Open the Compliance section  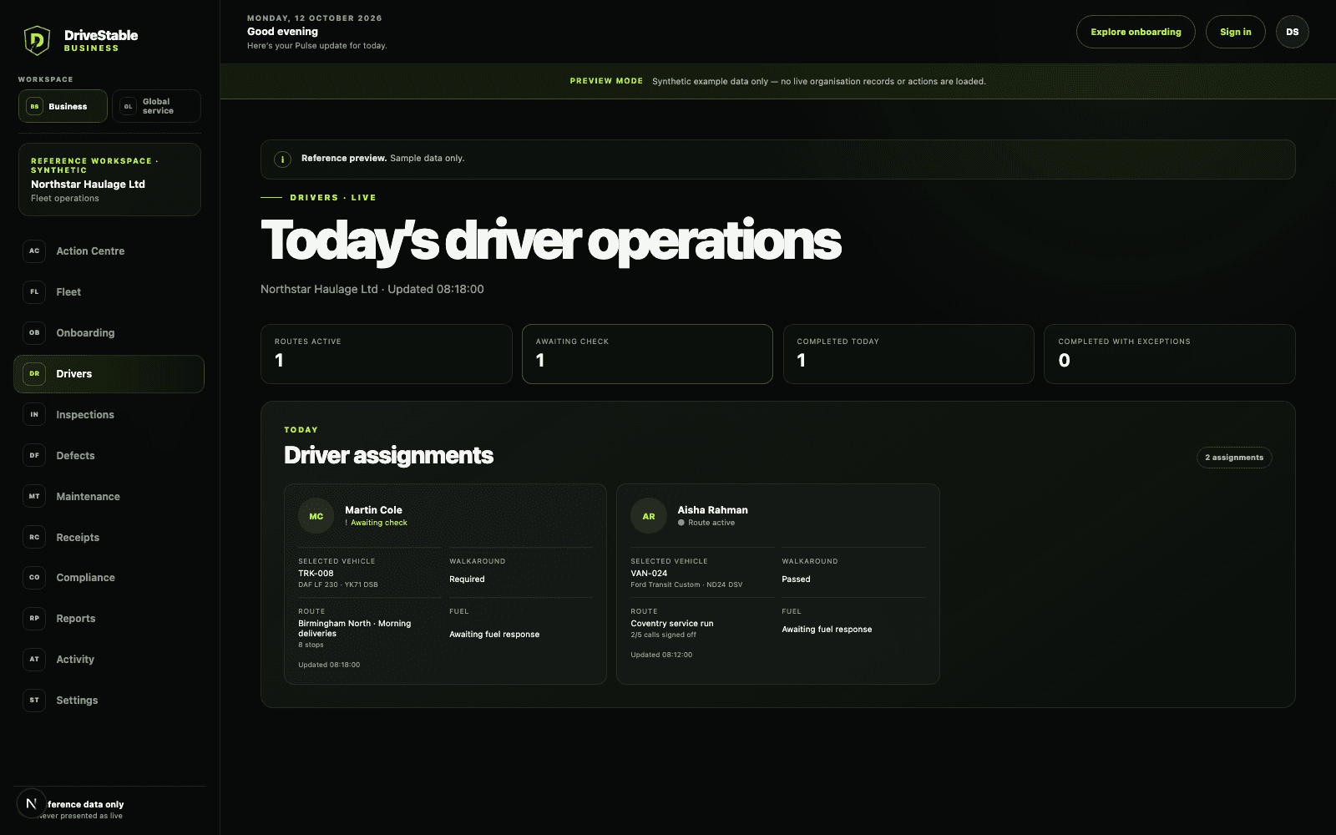[109, 577]
